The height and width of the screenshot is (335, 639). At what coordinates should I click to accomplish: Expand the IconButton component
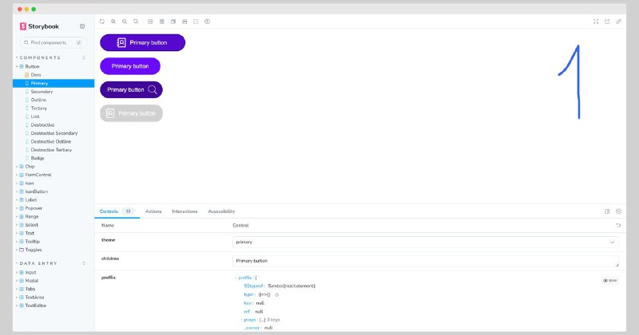(36, 191)
